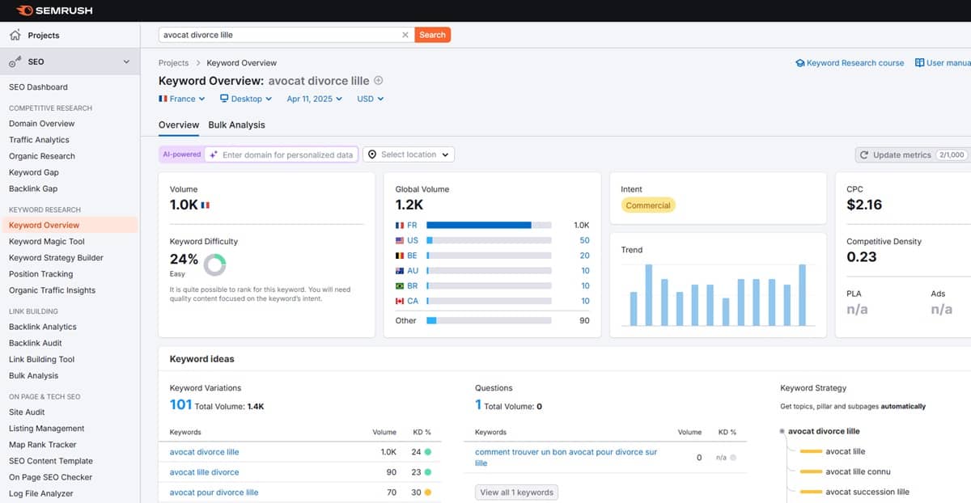Viewport: 971px width, 503px height.
Task: Add keyword to list with plus icon
Action: [x=378, y=80]
